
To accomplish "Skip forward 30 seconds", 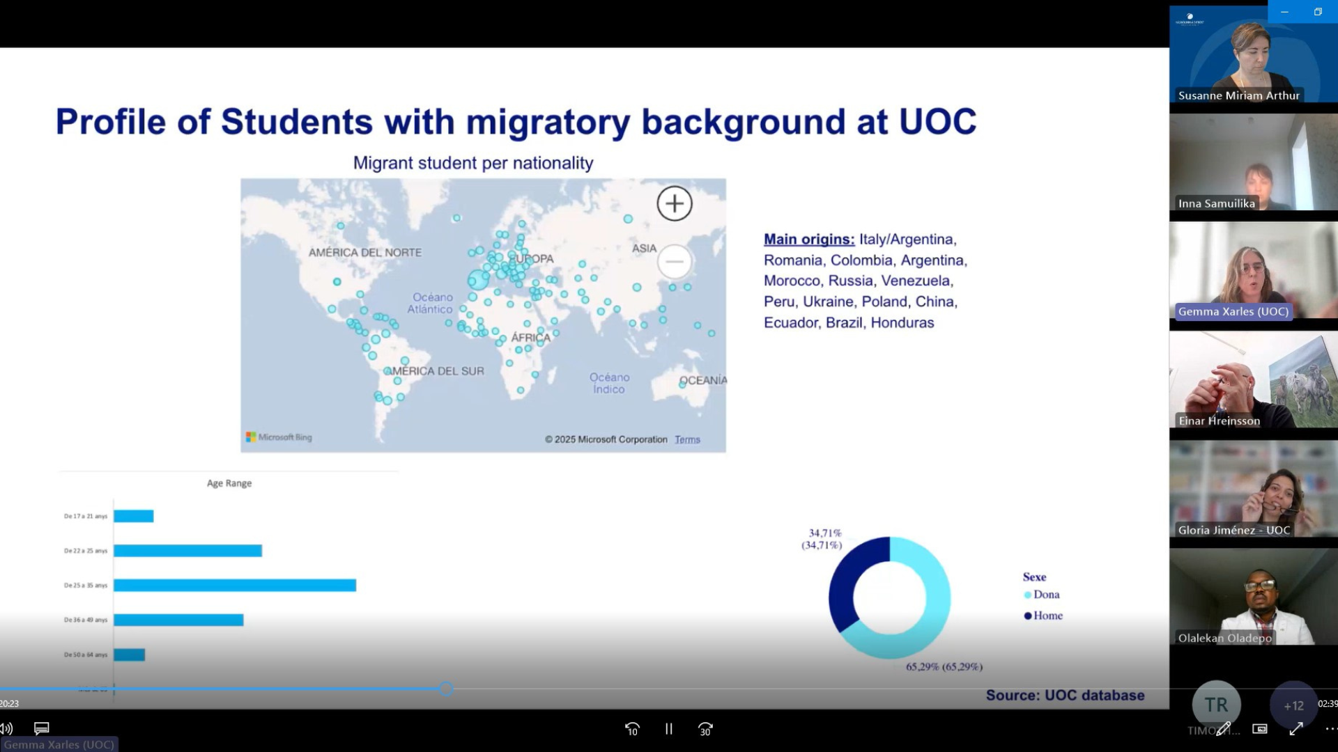I will pos(705,729).
